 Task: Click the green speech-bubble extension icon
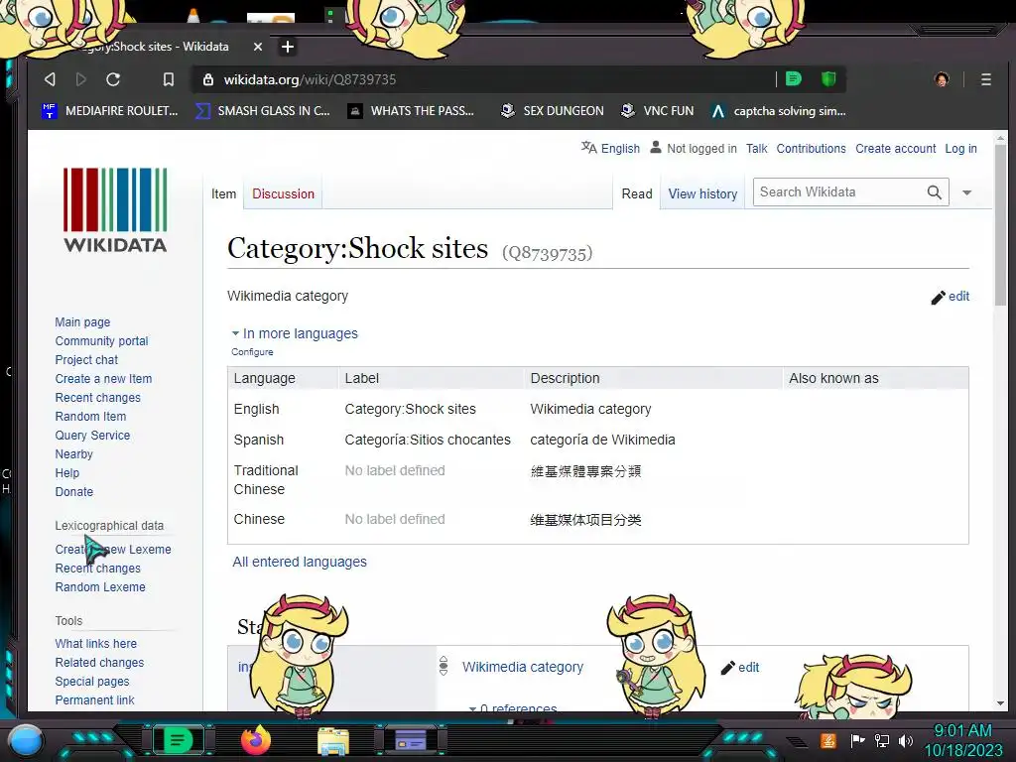[794, 79]
